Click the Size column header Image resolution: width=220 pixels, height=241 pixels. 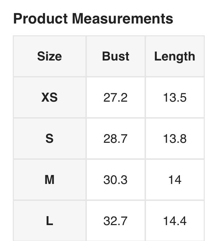click(49, 56)
